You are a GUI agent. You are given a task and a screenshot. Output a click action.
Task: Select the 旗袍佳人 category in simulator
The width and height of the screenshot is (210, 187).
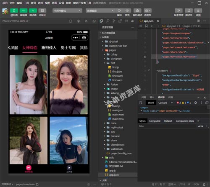click(x=49, y=48)
